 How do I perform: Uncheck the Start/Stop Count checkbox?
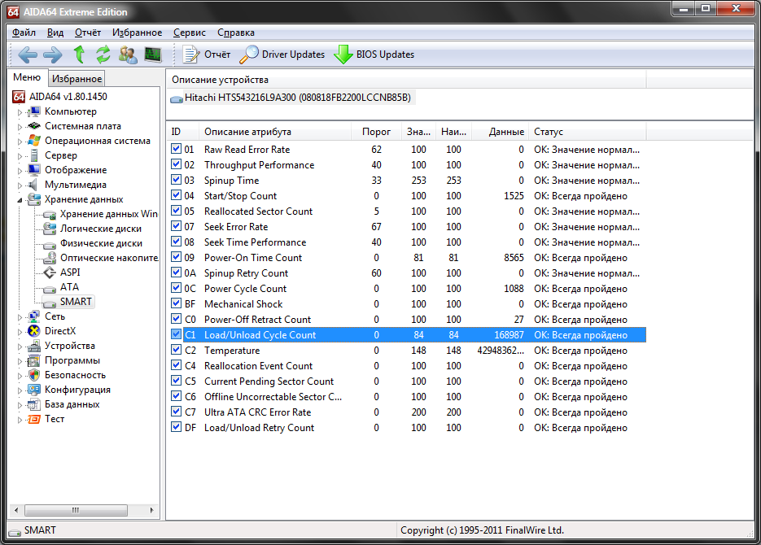[176, 195]
